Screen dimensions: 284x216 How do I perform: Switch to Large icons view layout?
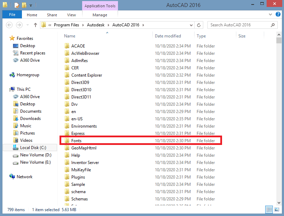click(x=277, y=209)
